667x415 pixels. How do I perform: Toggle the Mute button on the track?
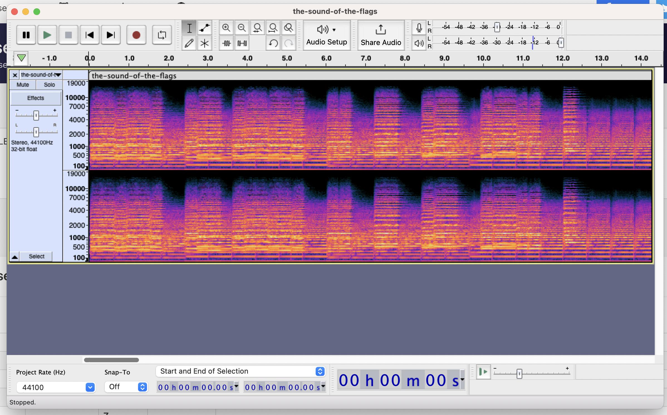tap(23, 85)
